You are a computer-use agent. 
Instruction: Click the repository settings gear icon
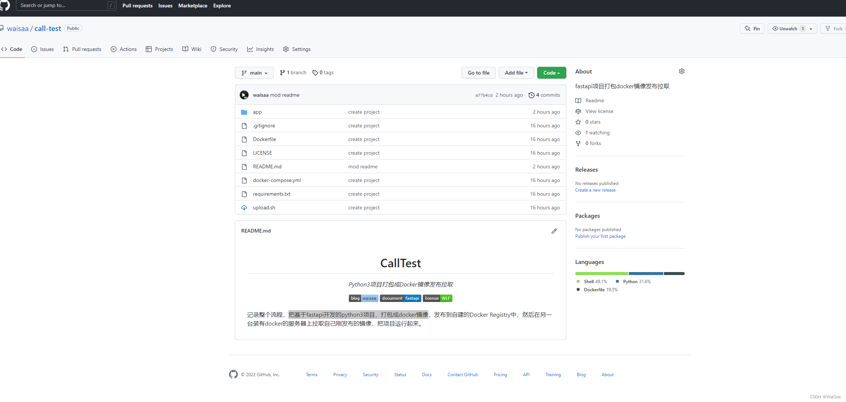coord(682,71)
